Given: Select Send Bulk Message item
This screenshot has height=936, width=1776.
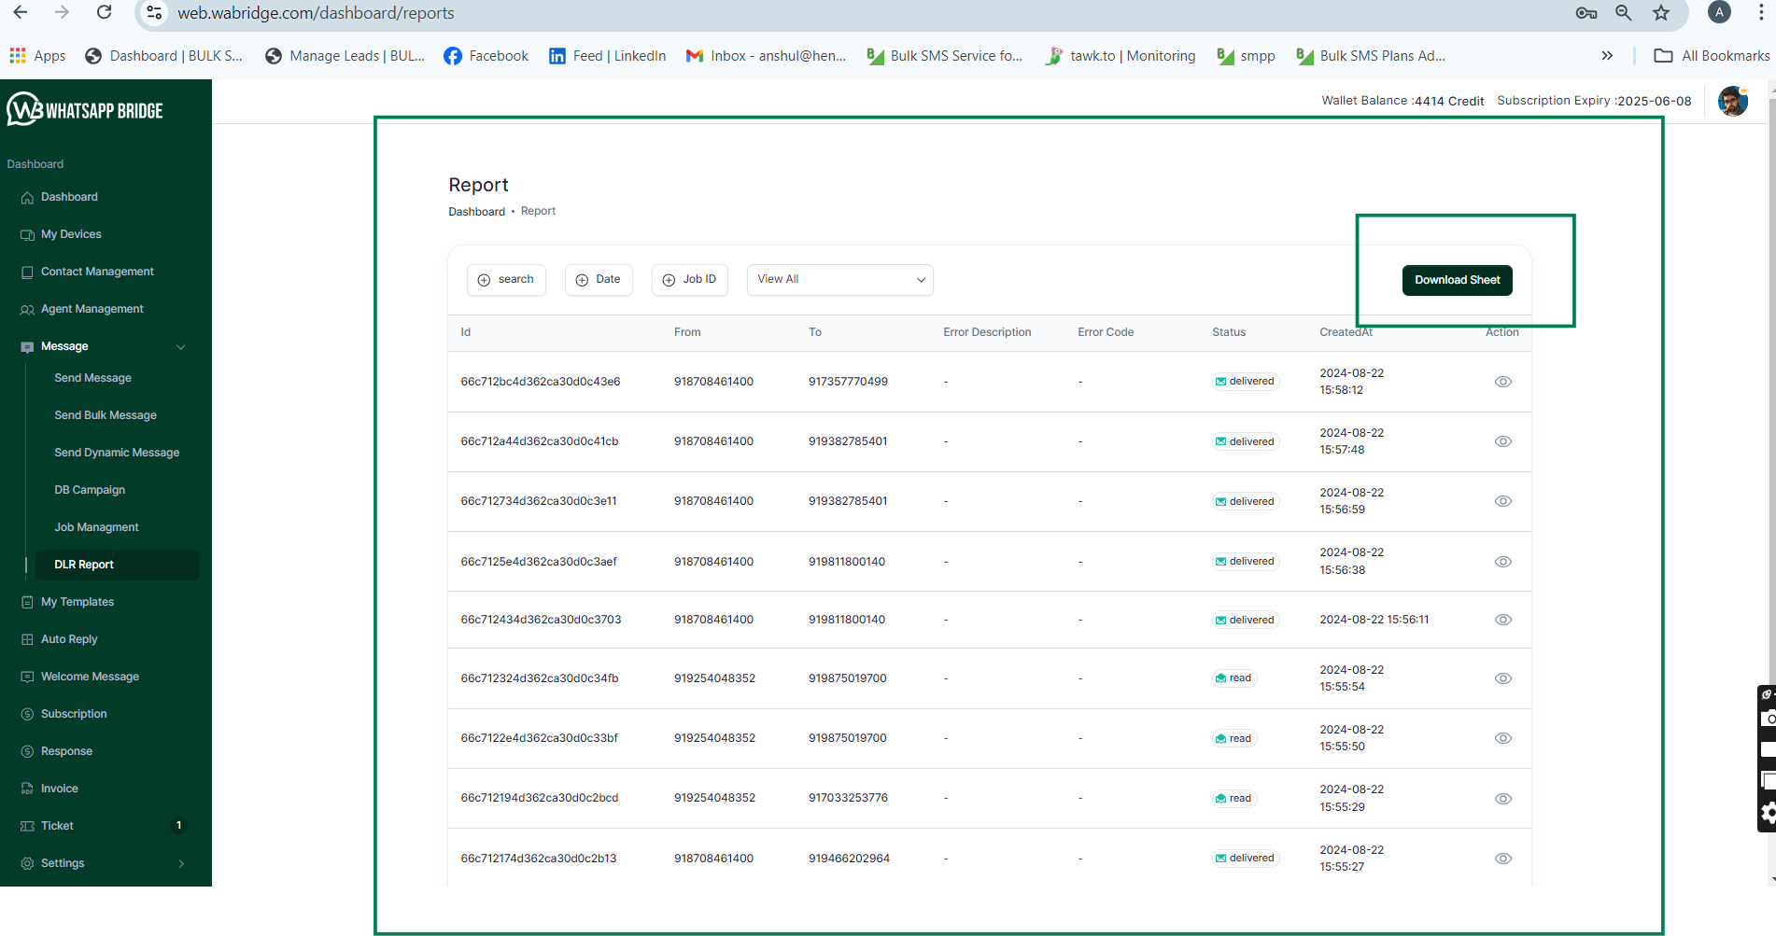Looking at the screenshot, I should (106, 415).
